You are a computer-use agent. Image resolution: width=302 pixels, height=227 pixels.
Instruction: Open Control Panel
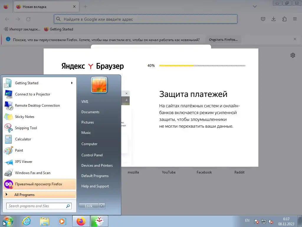(x=92, y=155)
